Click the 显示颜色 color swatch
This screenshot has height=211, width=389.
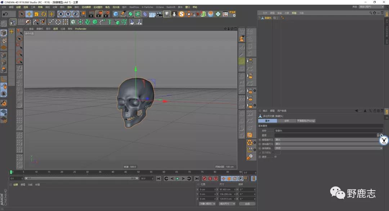(278, 152)
